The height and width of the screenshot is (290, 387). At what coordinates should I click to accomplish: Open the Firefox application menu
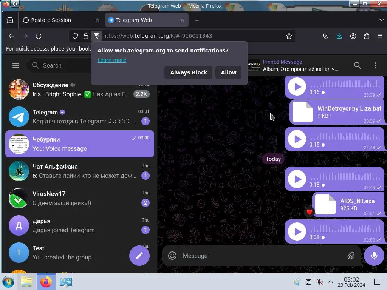coord(380,36)
